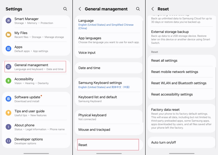Image resolution: width=218 pixels, height=155 pixels.
Task: Tap the Smart Manager icon
Action: [x=9, y=21]
